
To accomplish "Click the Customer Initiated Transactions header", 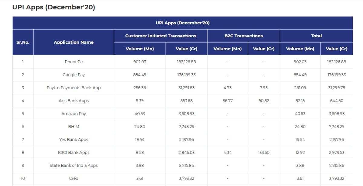I will tap(161, 36).
